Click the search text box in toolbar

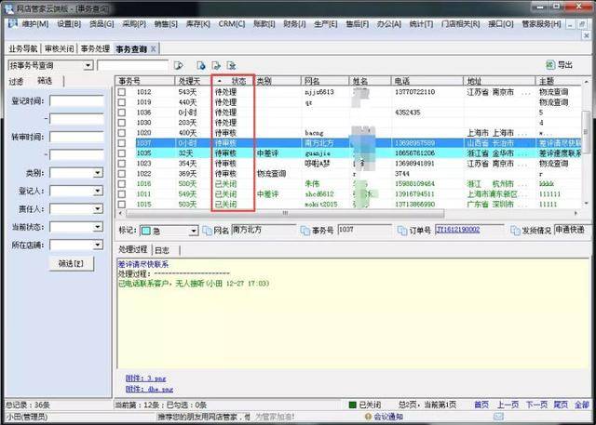132,65
